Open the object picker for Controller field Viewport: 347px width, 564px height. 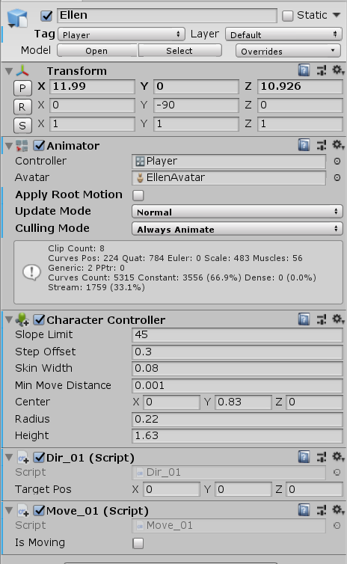[x=337, y=161]
